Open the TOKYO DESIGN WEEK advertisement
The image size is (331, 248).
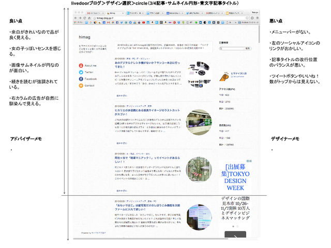tap(235, 177)
